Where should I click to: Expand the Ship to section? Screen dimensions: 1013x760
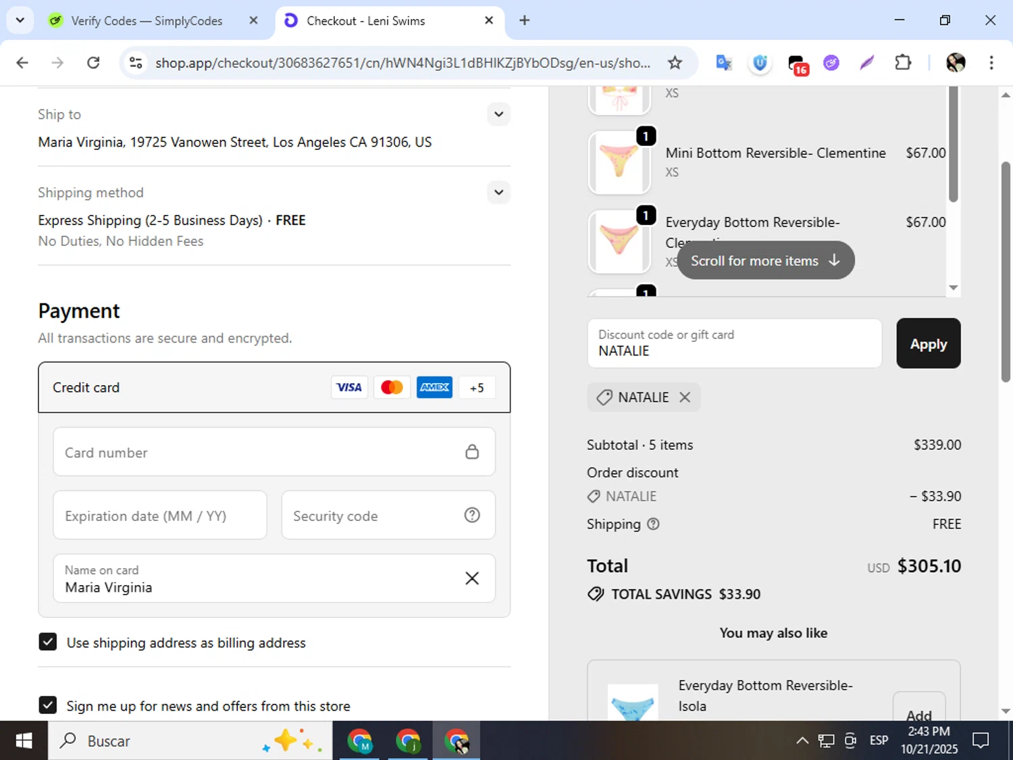(498, 113)
